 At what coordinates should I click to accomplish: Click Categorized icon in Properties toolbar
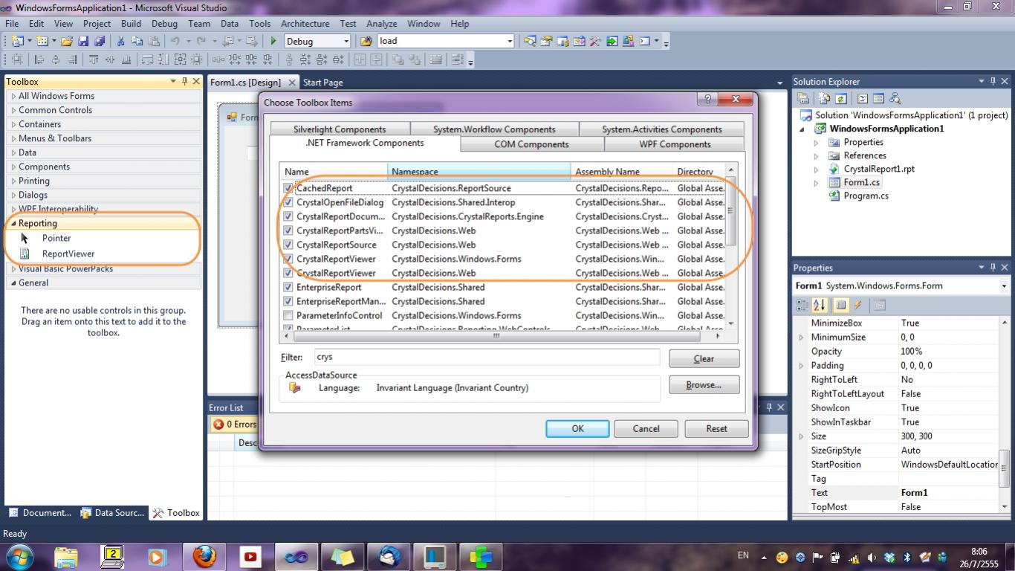pos(802,305)
